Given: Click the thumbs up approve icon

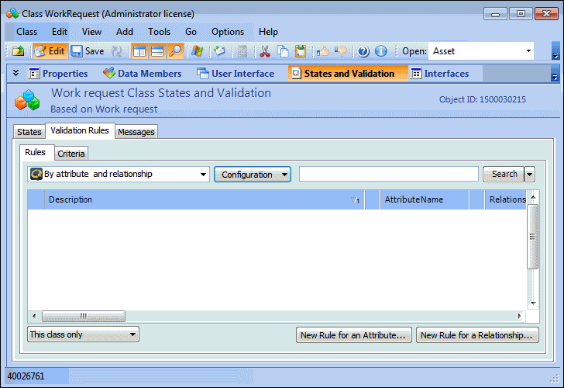Looking at the screenshot, I should (x=322, y=51).
